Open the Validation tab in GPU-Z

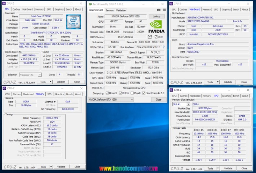click(121, 10)
